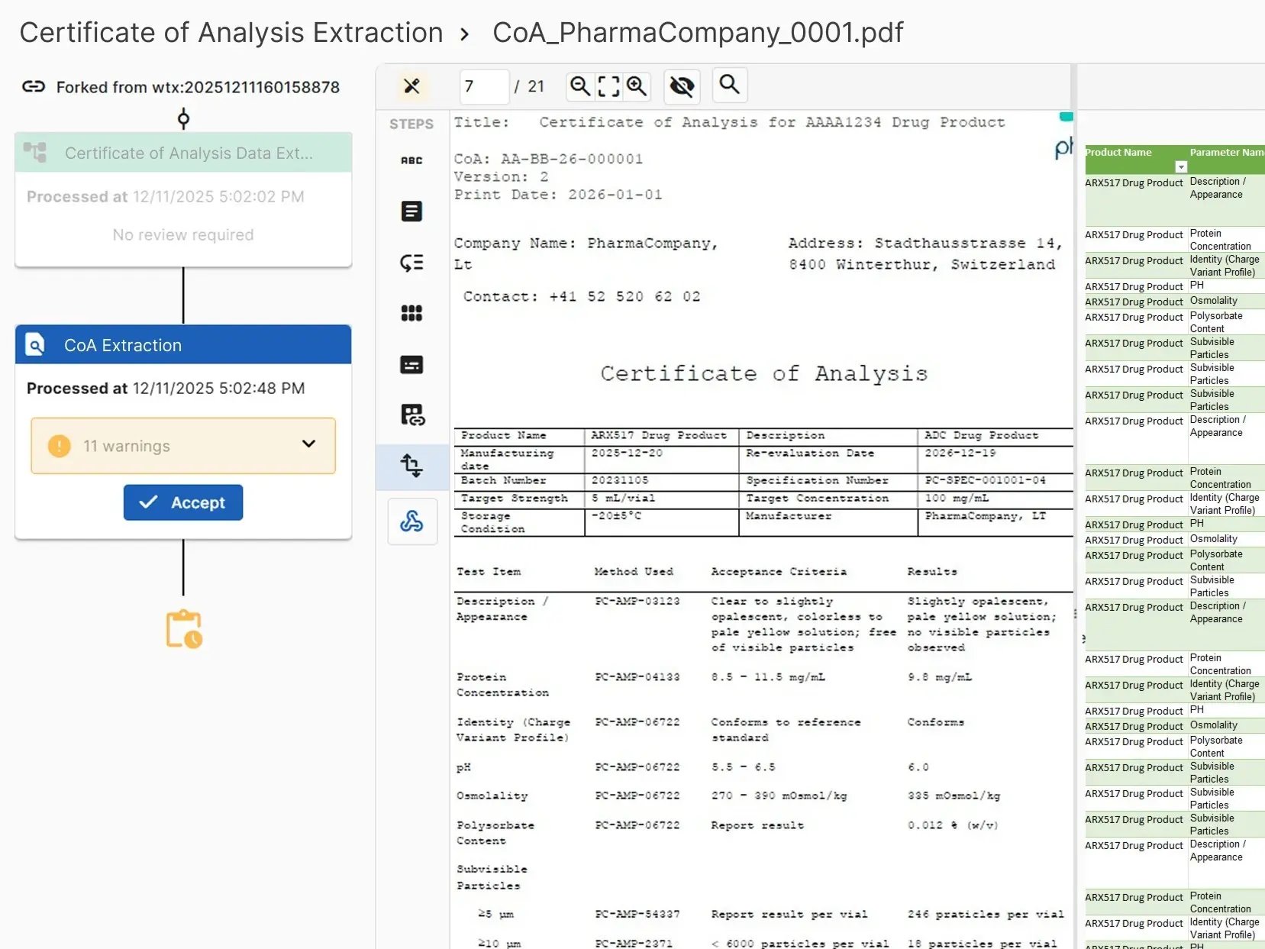Select the transform arrows step icon
Viewport: 1265px width, 949px height.
(x=411, y=466)
